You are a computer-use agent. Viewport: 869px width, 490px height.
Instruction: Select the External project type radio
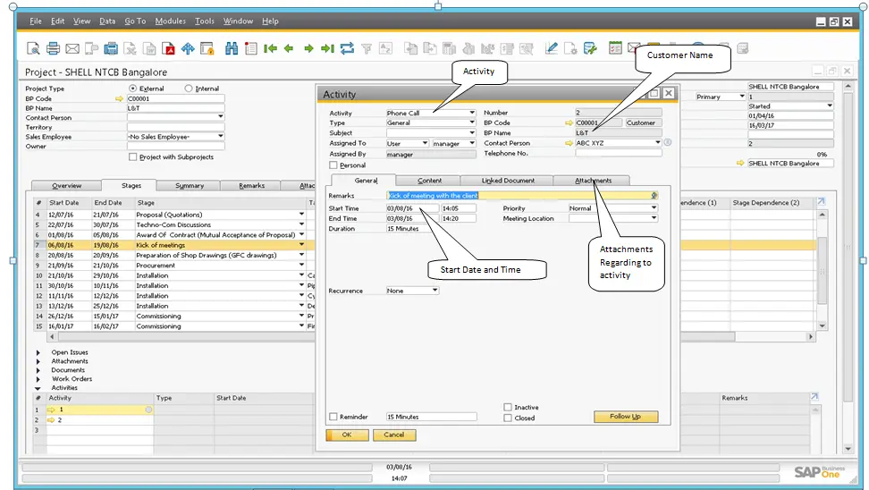click(x=132, y=89)
